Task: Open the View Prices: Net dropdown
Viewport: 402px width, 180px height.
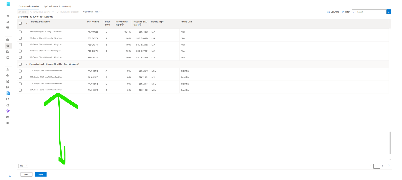Action: (92, 12)
